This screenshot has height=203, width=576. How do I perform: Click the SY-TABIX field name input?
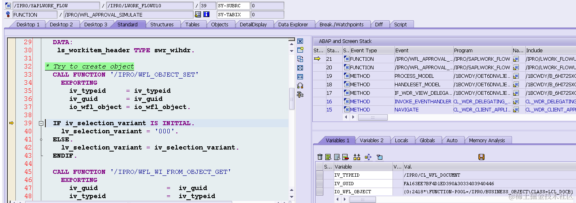[x=233, y=15]
